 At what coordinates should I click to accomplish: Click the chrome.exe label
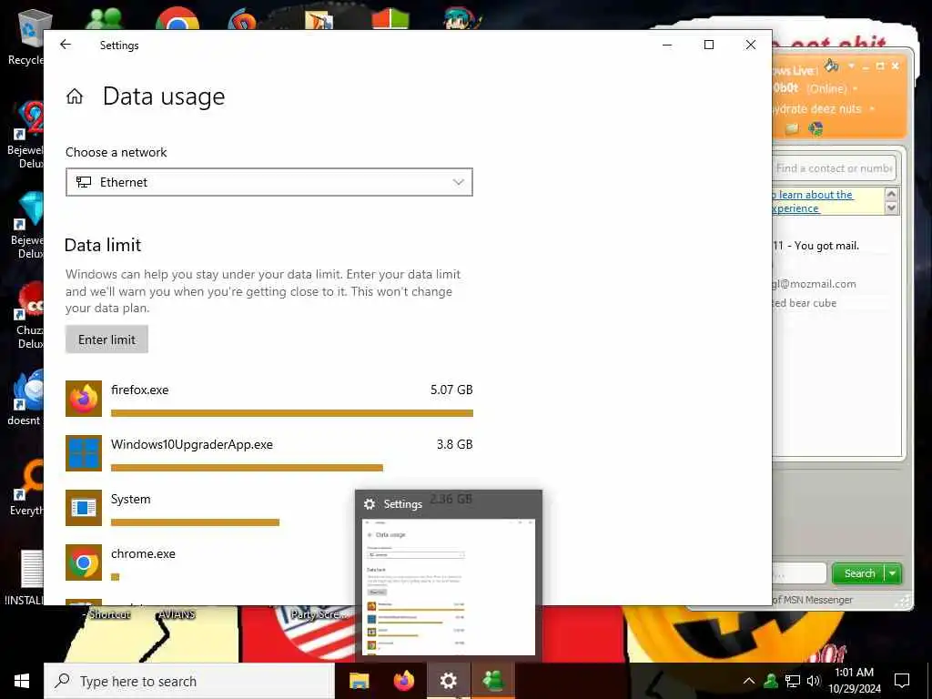point(143,554)
